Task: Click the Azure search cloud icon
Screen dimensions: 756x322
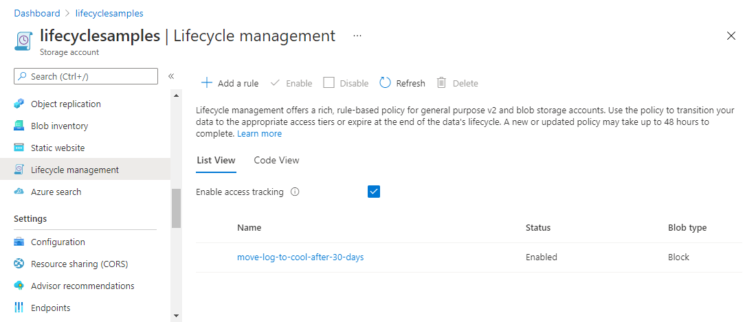Action: click(x=19, y=192)
